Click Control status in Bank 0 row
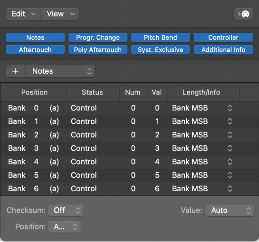Screen dimensions: 259x242 84,108
